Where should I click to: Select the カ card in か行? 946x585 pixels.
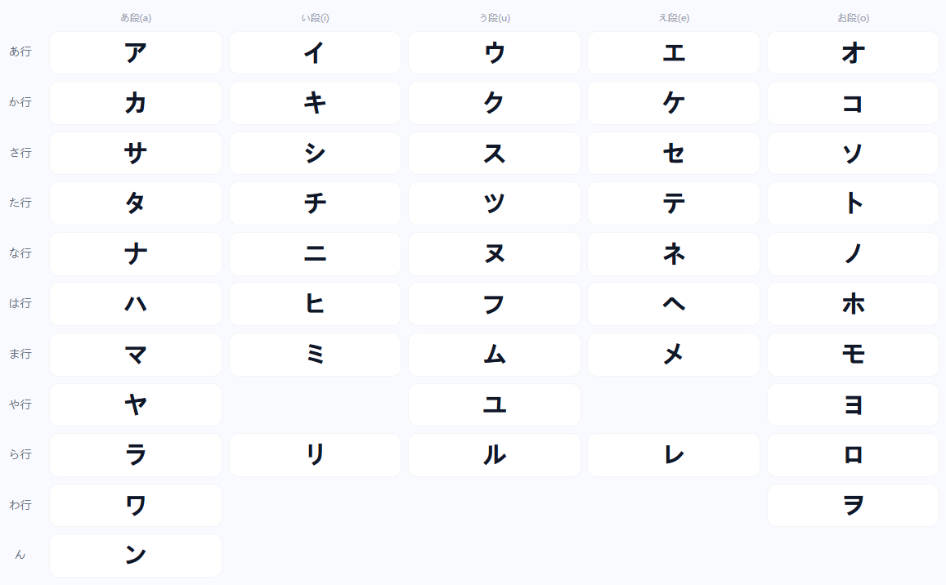136,103
